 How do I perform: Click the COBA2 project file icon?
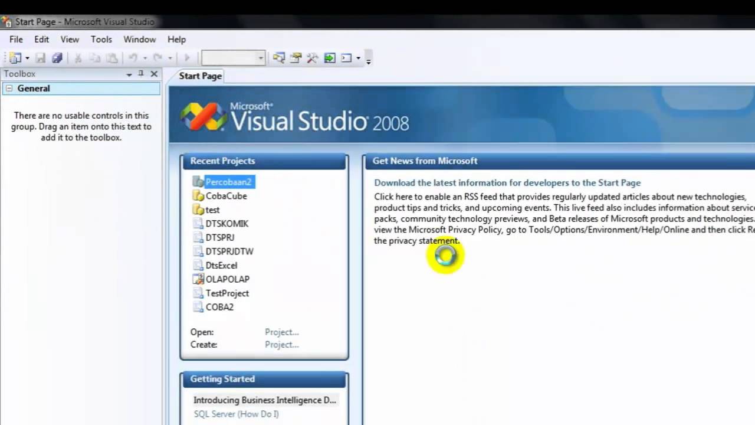(198, 307)
